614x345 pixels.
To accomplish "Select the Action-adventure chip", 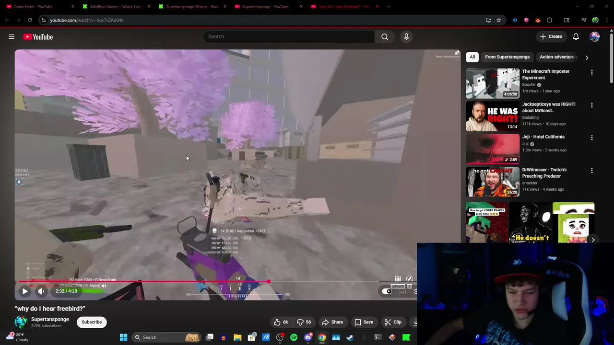I will point(556,57).
